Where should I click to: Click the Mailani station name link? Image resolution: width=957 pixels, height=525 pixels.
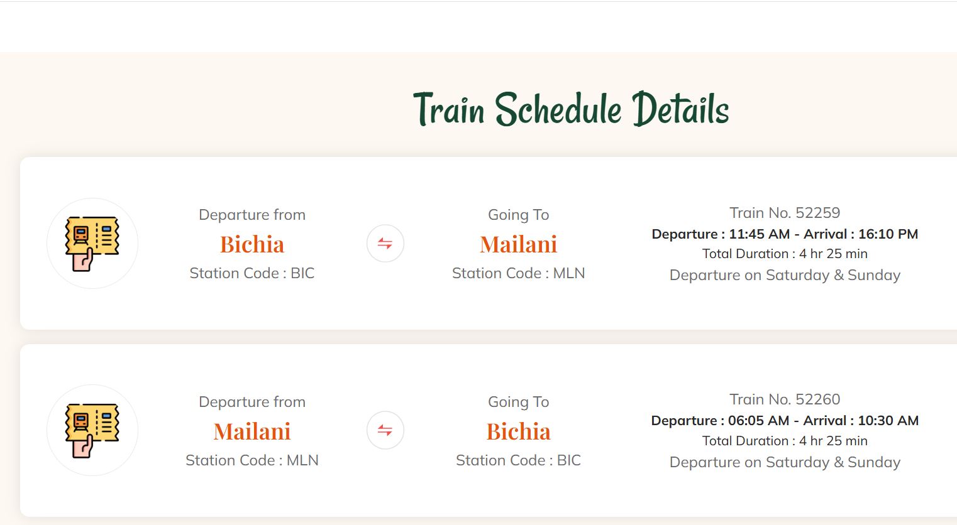(x=518, y=244)
